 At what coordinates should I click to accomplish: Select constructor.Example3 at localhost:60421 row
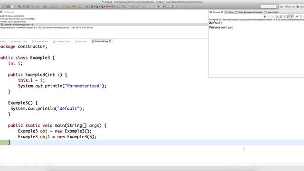click(18, 19)
